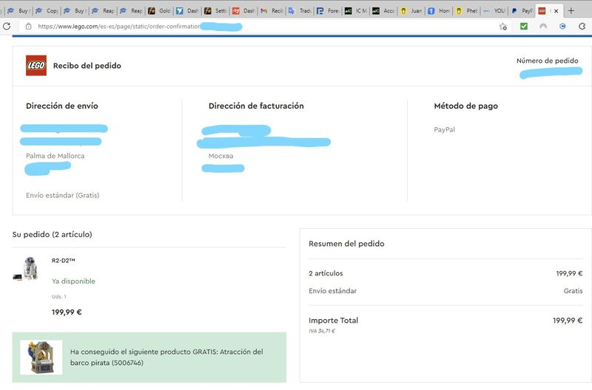Switch to the YOU tab
This screenshot has width=592, height=390.
pos(494,11)
